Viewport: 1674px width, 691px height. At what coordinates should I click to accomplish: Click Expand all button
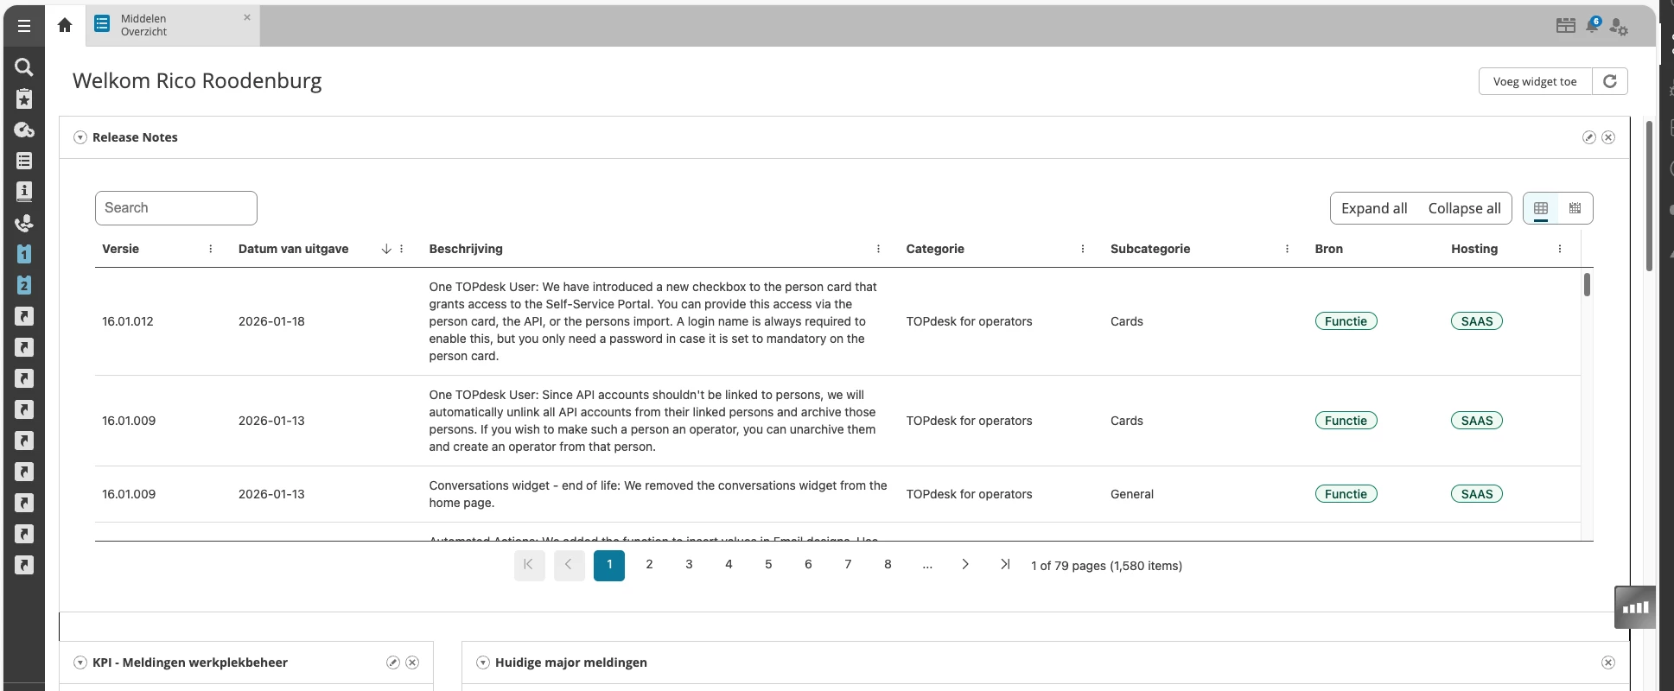point(1374,208)
